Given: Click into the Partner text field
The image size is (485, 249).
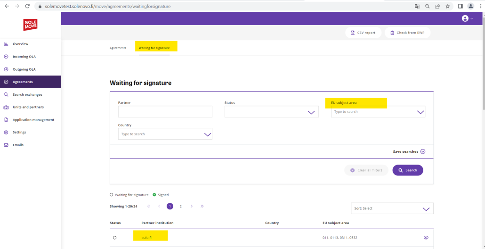Looking at the screenshot, I should tap(165, 112).
